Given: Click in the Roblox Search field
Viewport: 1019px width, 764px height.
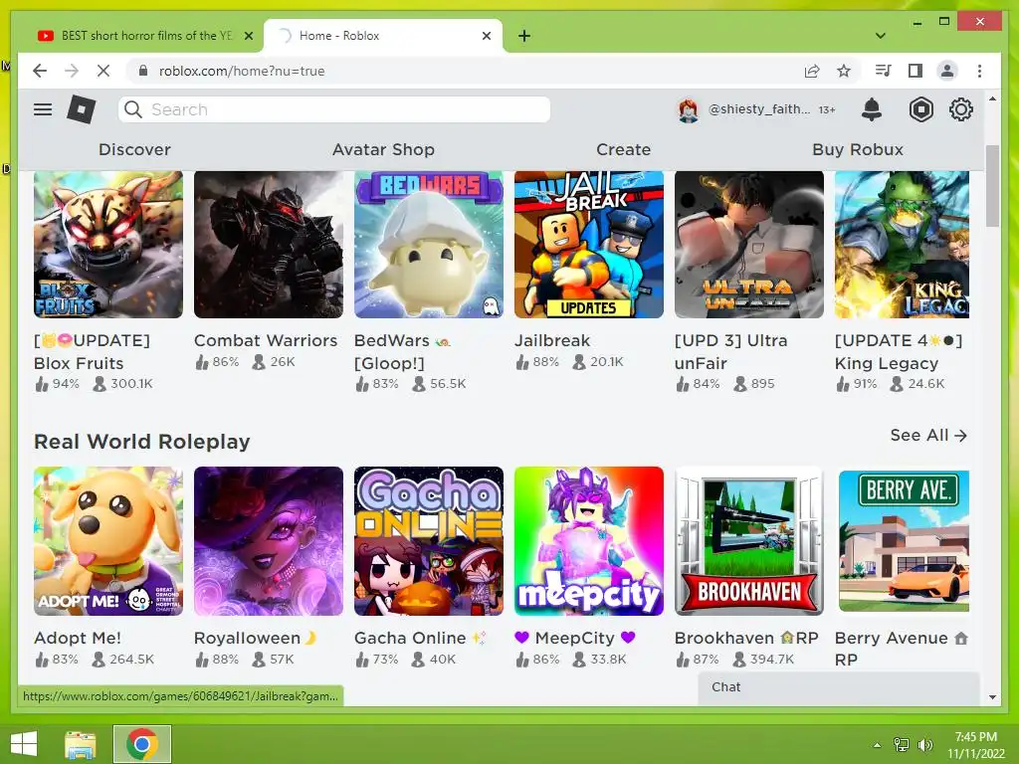Looking at the screenshot, I should pyautogui.click(x=334, y=109).
